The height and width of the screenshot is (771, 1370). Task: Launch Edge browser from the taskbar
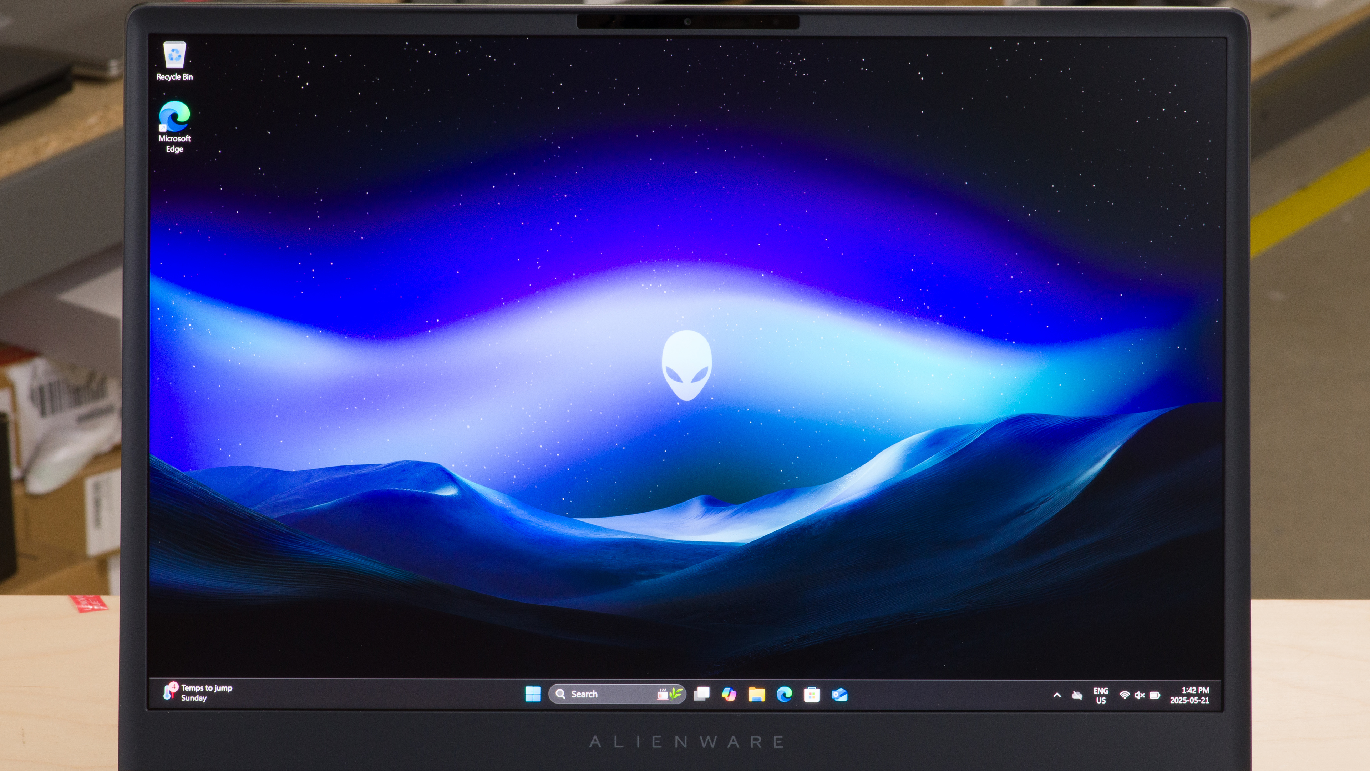tap(784, 694)
